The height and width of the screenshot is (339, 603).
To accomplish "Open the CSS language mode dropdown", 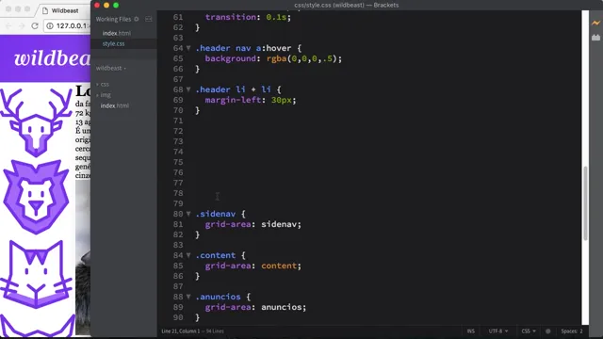I will click(x=529, y=331).
